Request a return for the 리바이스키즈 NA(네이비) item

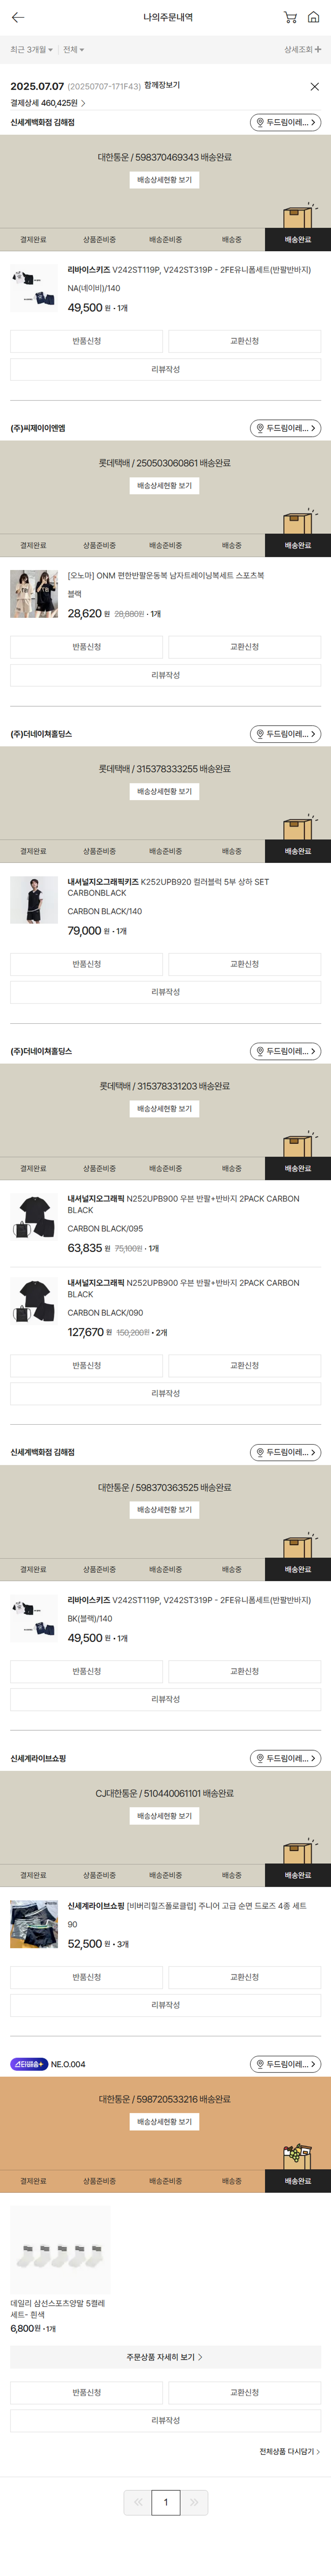click(x=87, y=341)
